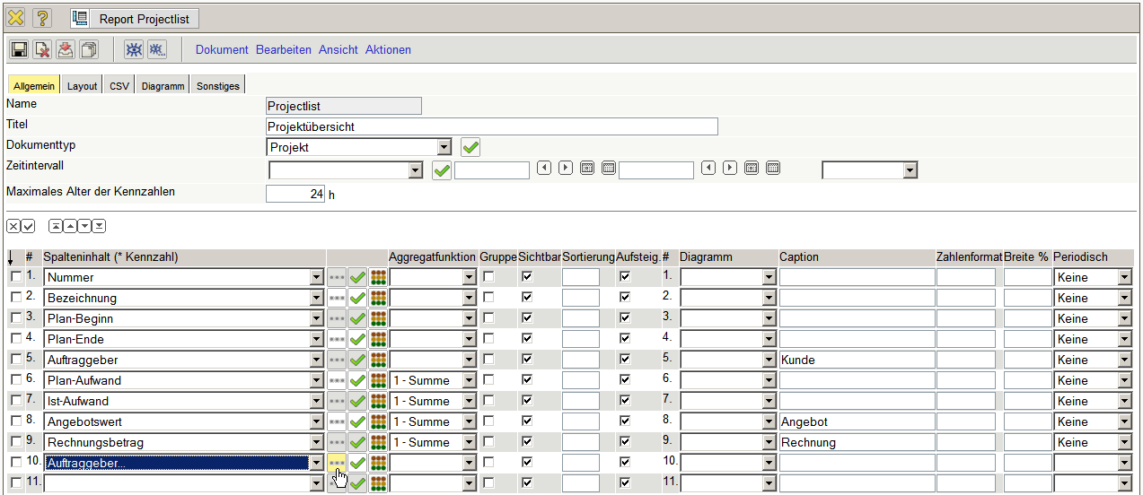Screen dimensions: 1143x495
Task: Select the row 3 checkbox for Plan-Beginn
Action: 15,319
